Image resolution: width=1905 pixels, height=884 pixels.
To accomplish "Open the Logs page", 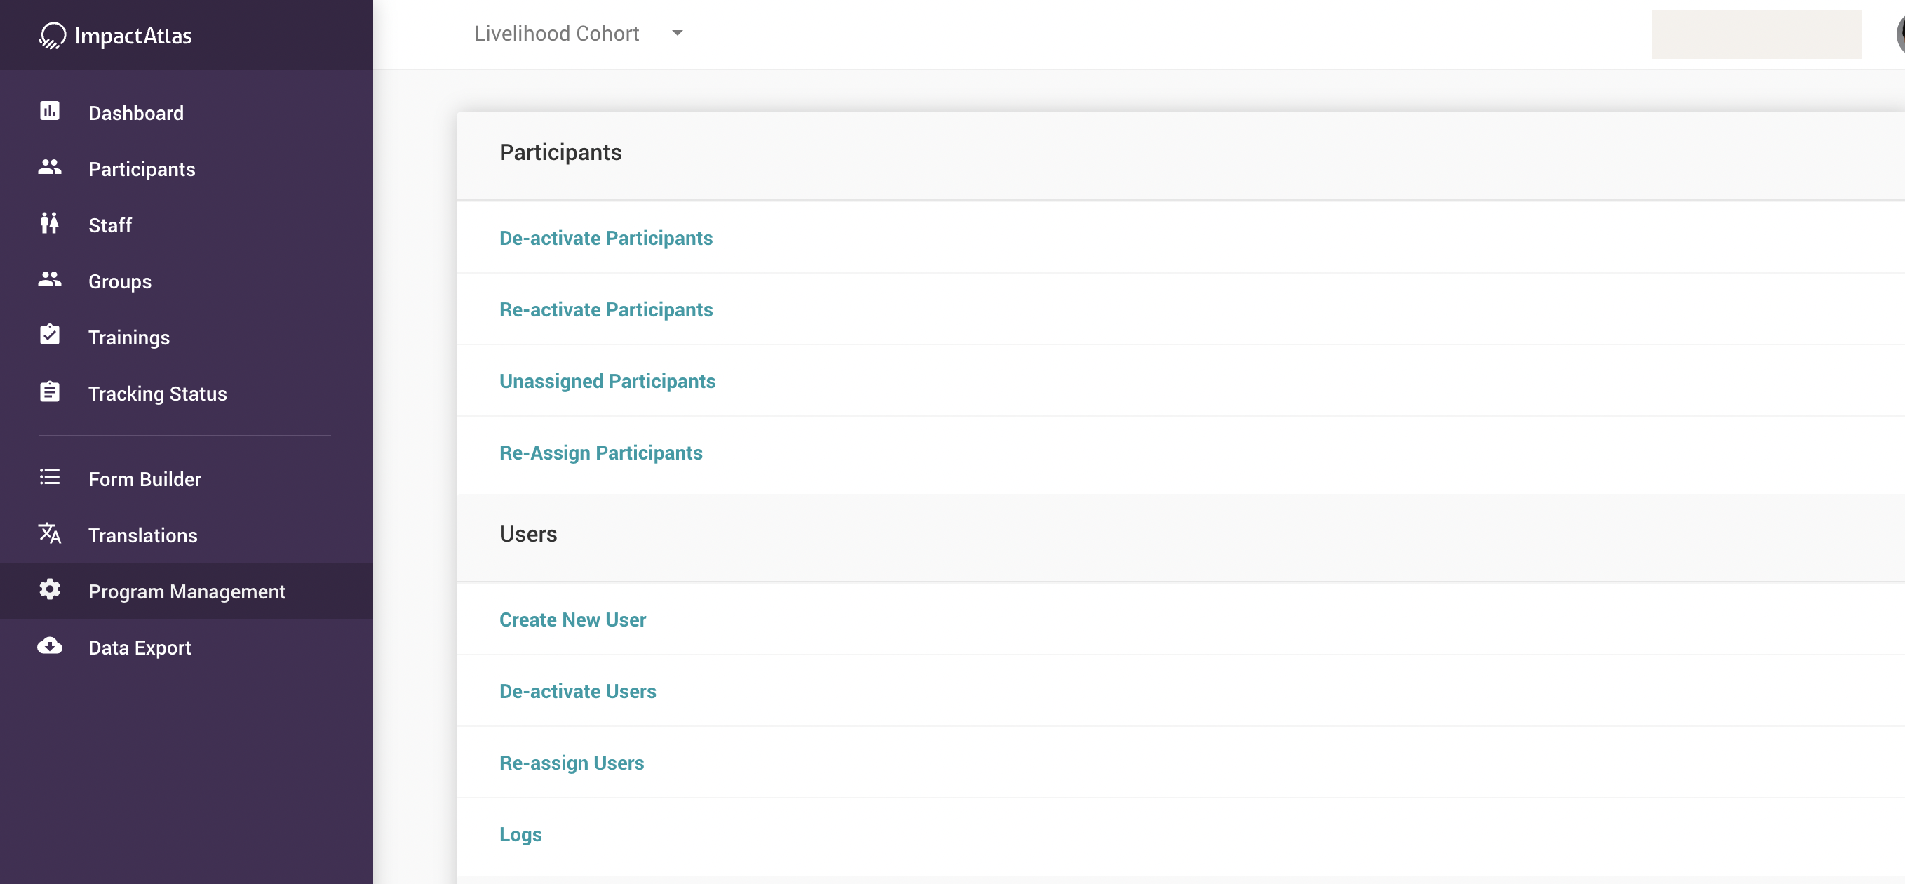I will point(520,833).
